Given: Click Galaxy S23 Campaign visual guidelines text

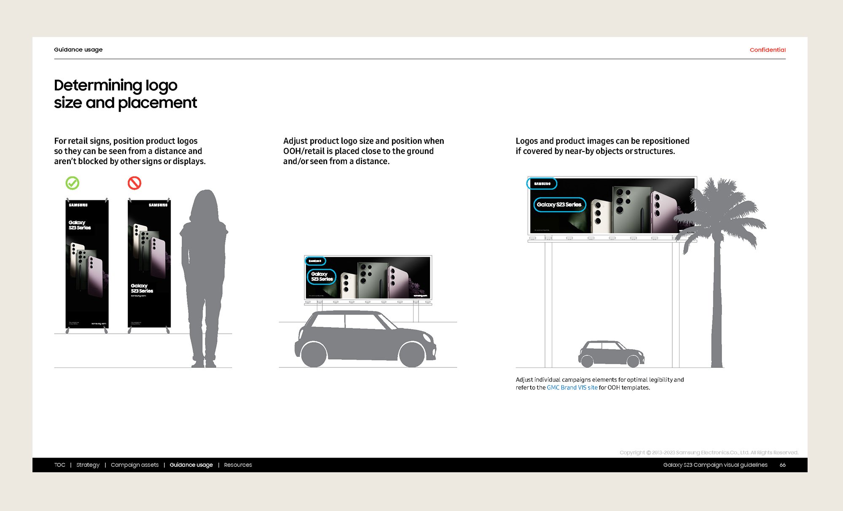Looking at the screenshot, I should [715, 465].
